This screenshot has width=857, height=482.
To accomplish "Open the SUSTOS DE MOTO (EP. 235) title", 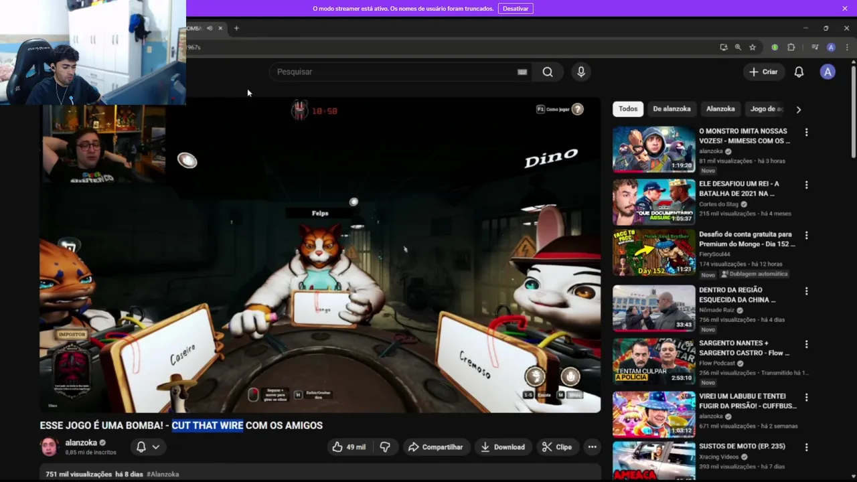I will [x=742, y=446].
